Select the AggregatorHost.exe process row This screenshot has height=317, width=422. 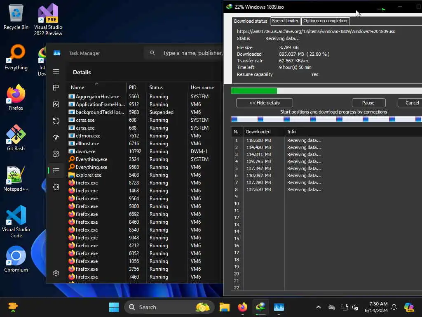pyautogui.click(x=145, y=97)
